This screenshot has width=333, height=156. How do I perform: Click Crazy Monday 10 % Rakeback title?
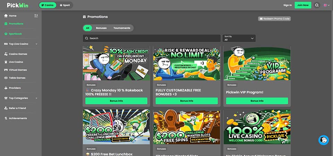point(114,92)
